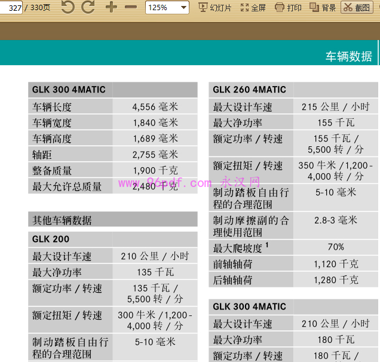The width and height of the screenshot is (380, 362).
Task: Start slideshow mode (幻灯片)
Action: click(215, 8)
